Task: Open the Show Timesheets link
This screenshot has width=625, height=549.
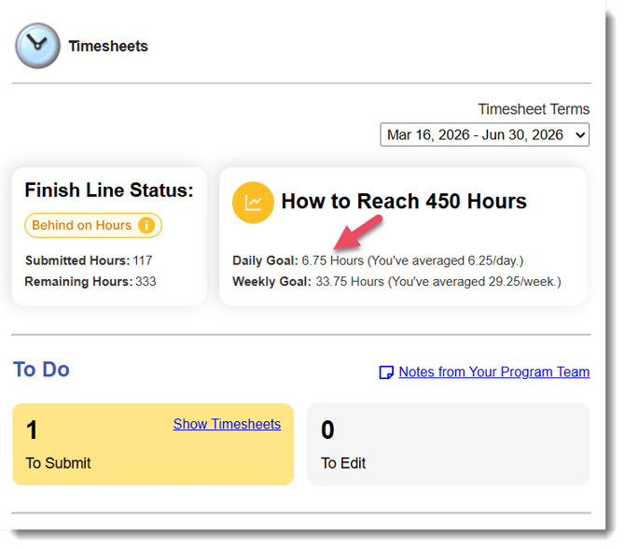Action: (x=227, y=424)
